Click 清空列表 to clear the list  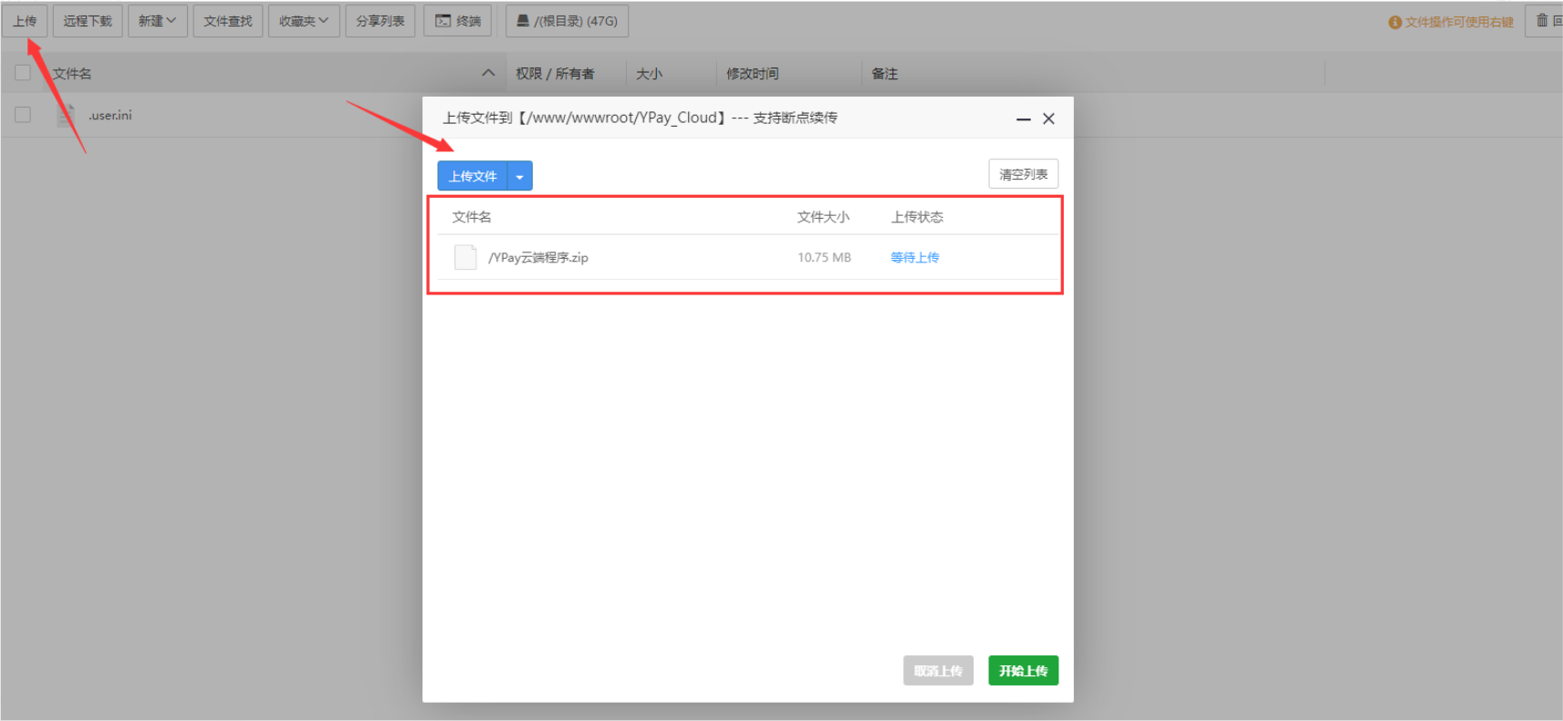pyautogui.click(x=1023, y=174)
